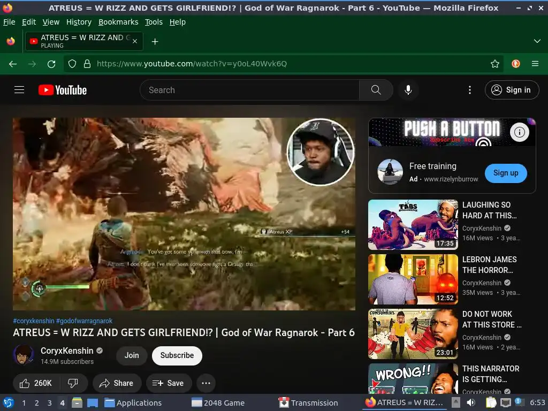Open clipboard manager tray icon
The height and width of the screenshot is (411, 548).
point(491,403)
